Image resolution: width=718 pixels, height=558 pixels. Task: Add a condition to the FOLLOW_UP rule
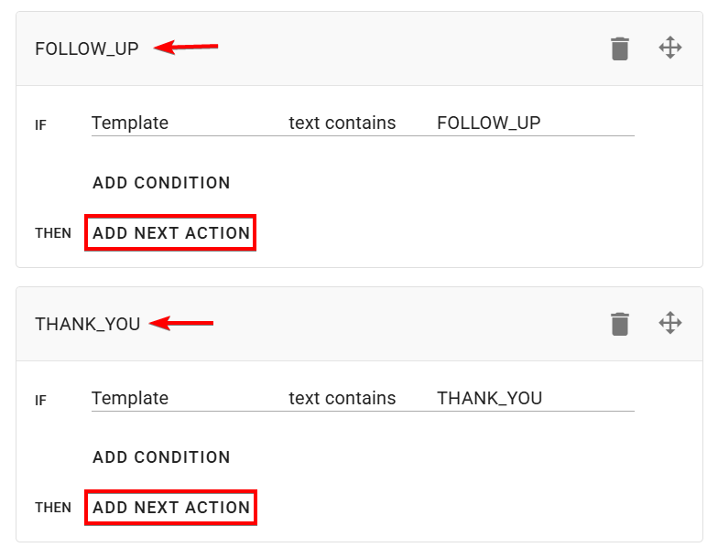[161, 183]
